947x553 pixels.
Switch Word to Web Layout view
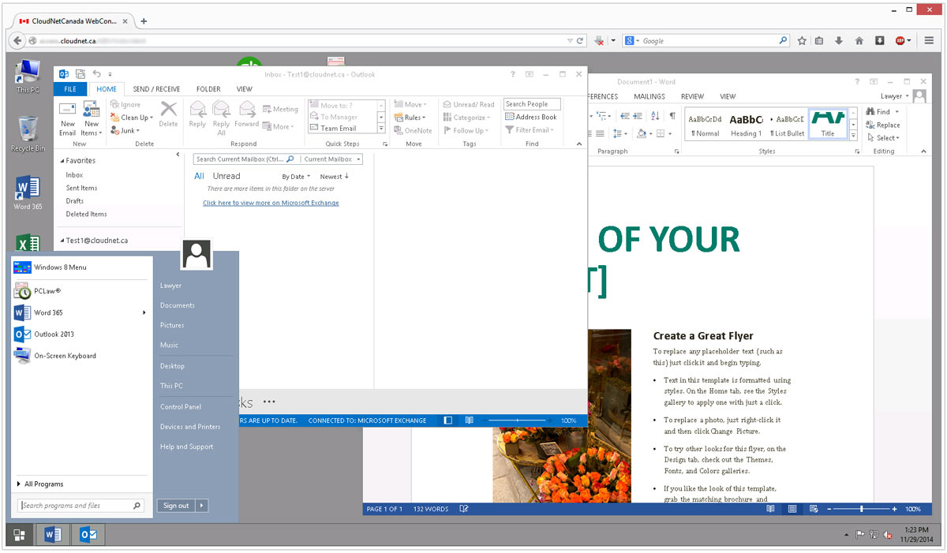(813, 509)
